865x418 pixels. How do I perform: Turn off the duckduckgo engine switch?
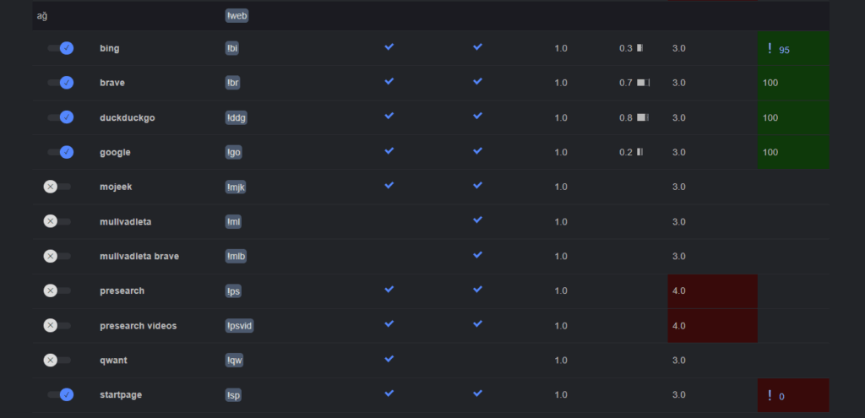pyautogui.click(x=61, y=117)
